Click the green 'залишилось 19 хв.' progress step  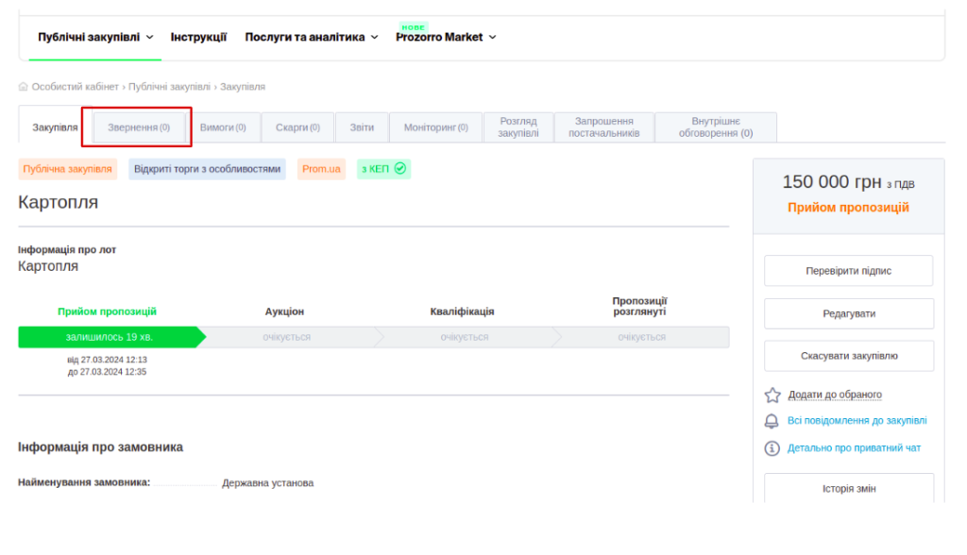(x=109, y=337)
